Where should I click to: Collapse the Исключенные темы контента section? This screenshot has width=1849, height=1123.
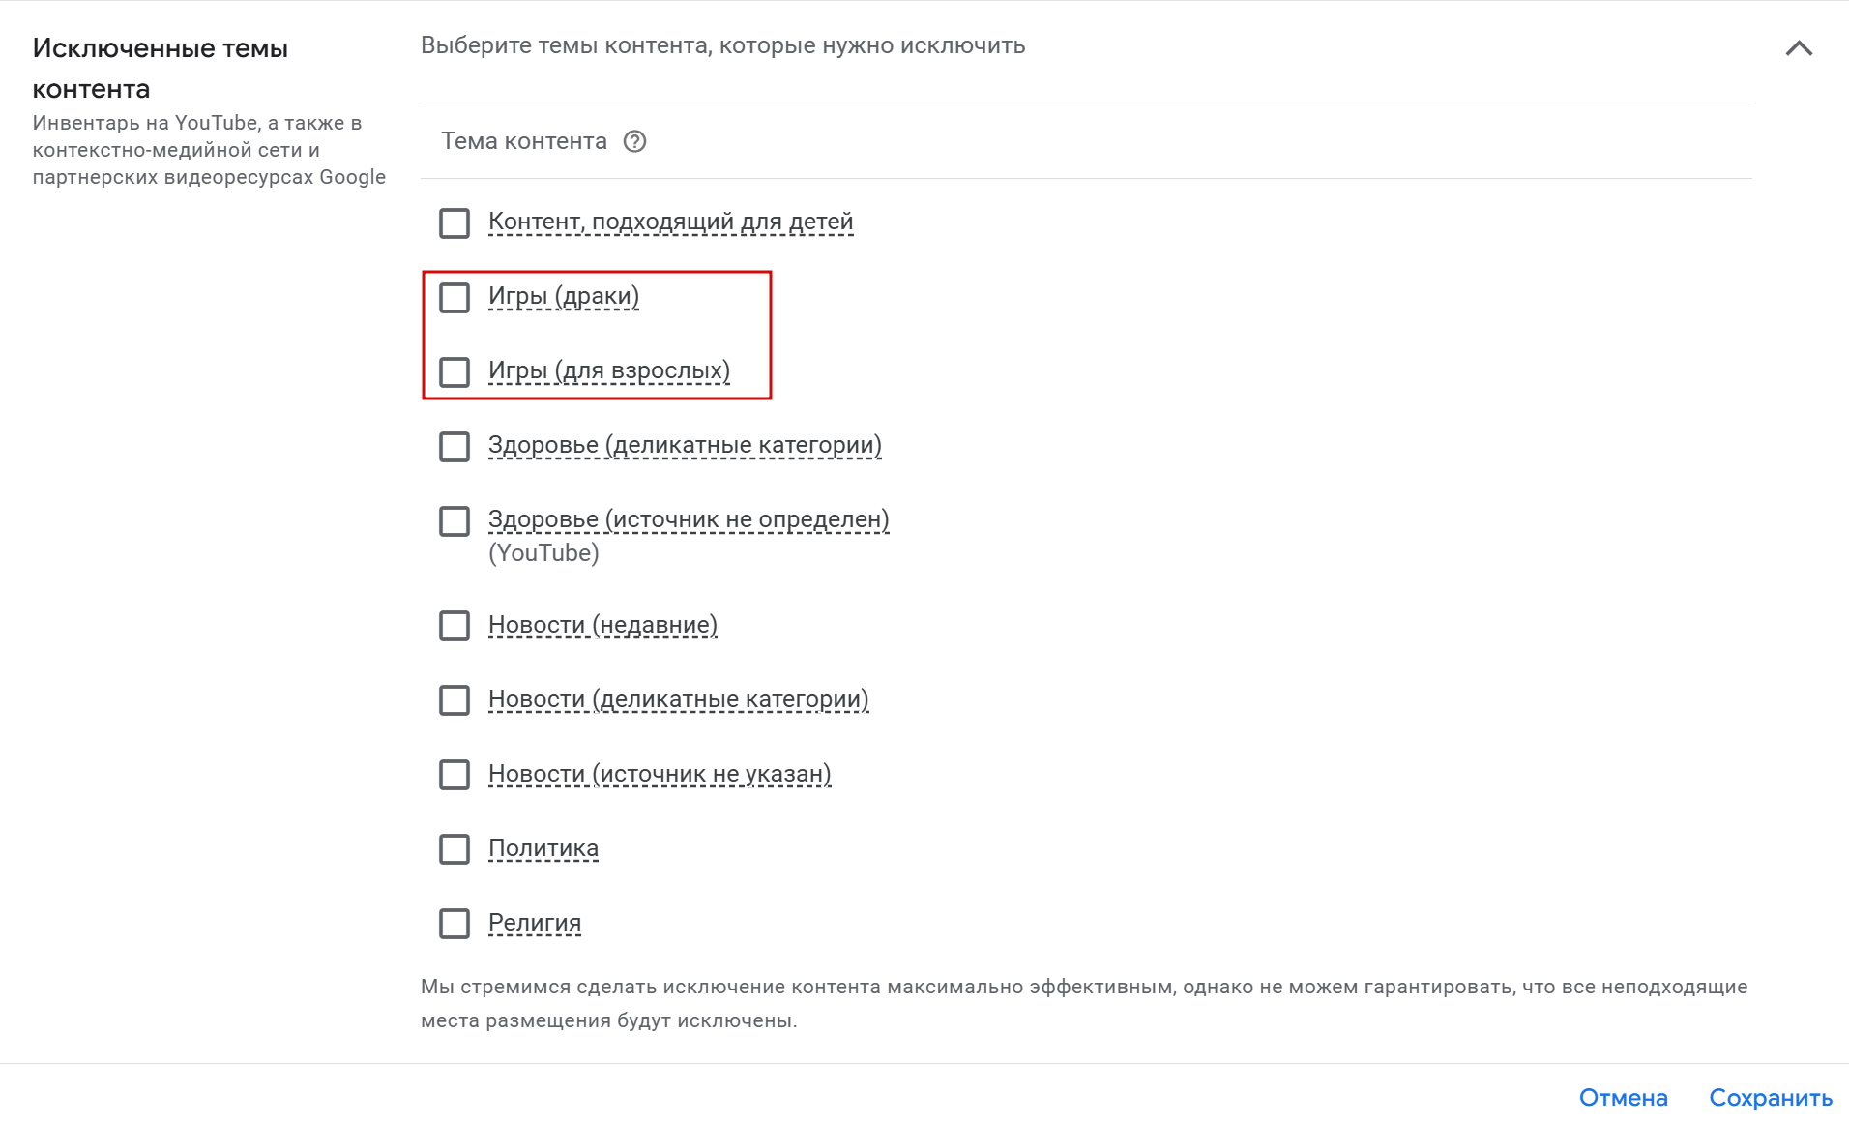point(1798,48)
